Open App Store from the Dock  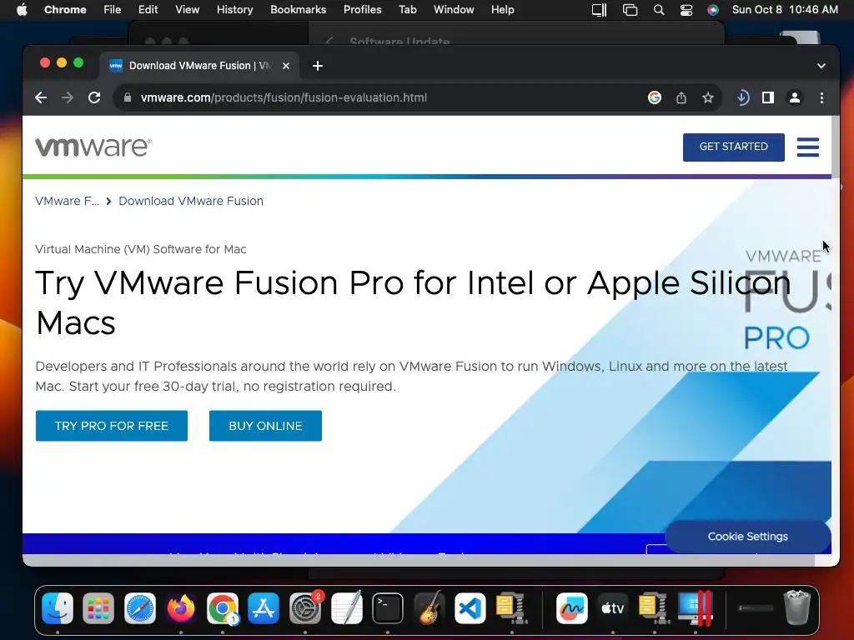pos(264,607)
